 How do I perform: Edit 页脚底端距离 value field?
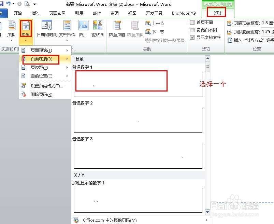click(x=268, y=32)
